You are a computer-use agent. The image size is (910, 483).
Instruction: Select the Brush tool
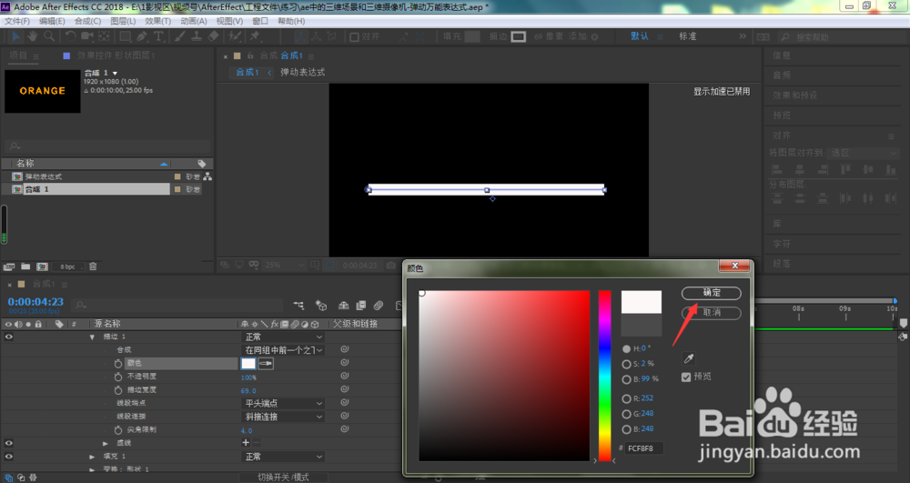pyautogui.click(x=180, y=36)
